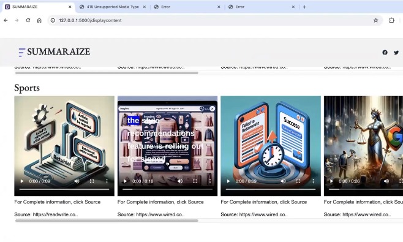This screenshot has height=242, width=403.
Task: Switch to the 415 Unsupported Media Type tab
Action: click(113, 7)
